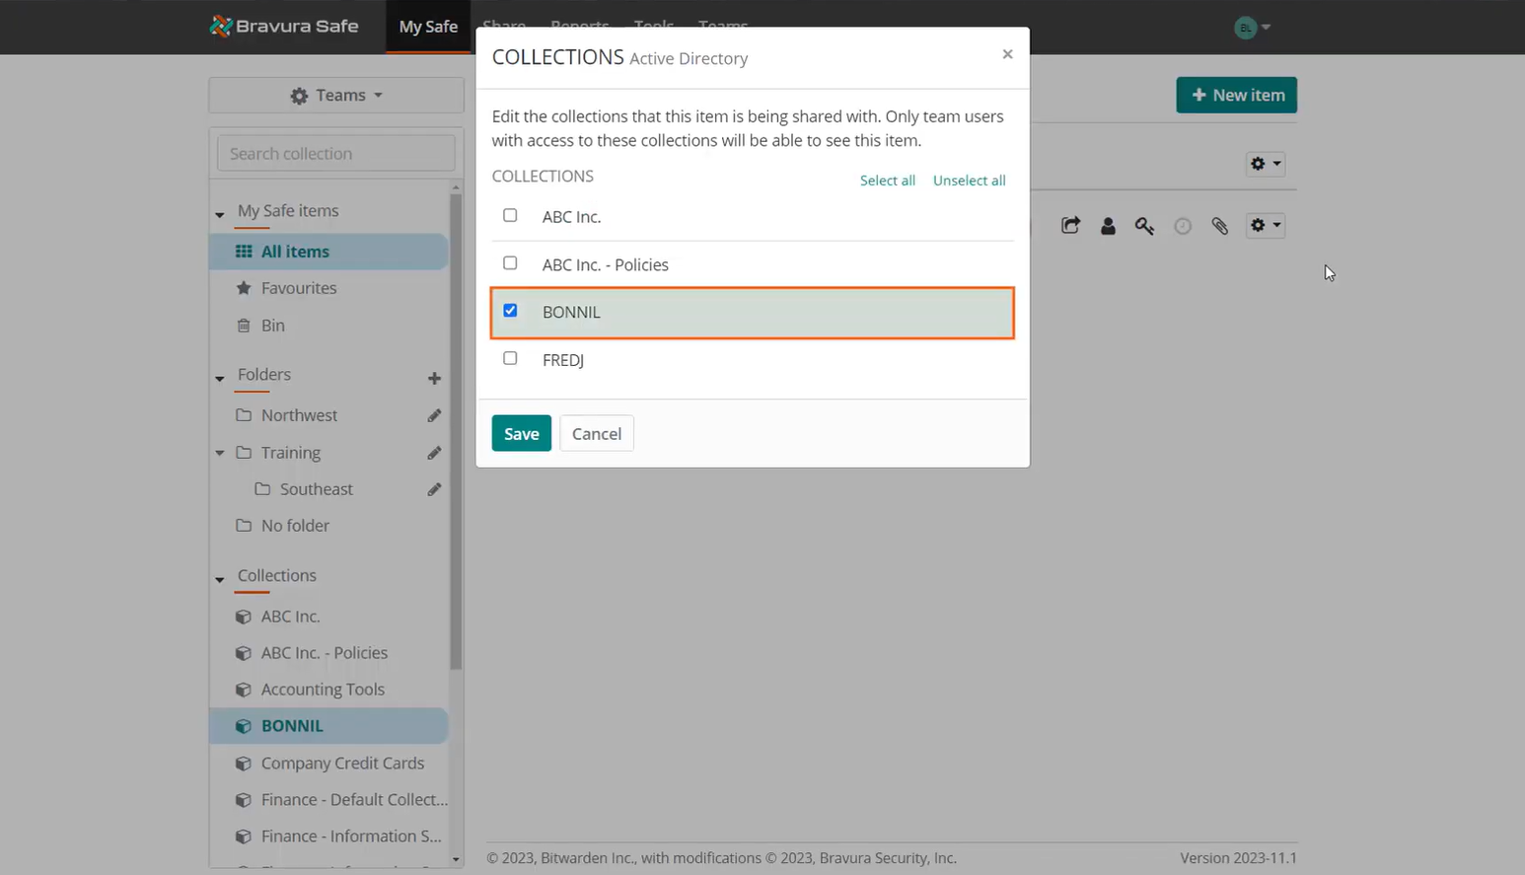Enable the FREDJ collection checkbox
Image resolution: width=1525 pixels, height=875 pixels.
point(510,358)
